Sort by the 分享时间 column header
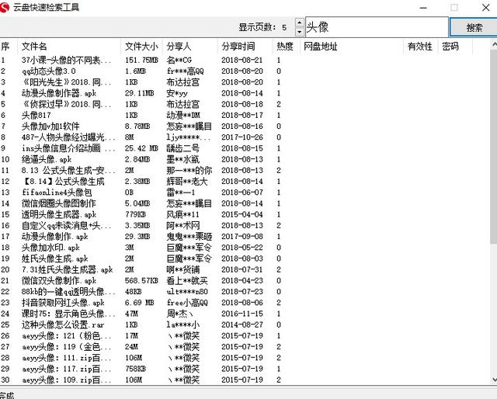The height and width of the screenshot is (399, 497). click(245, 47)
